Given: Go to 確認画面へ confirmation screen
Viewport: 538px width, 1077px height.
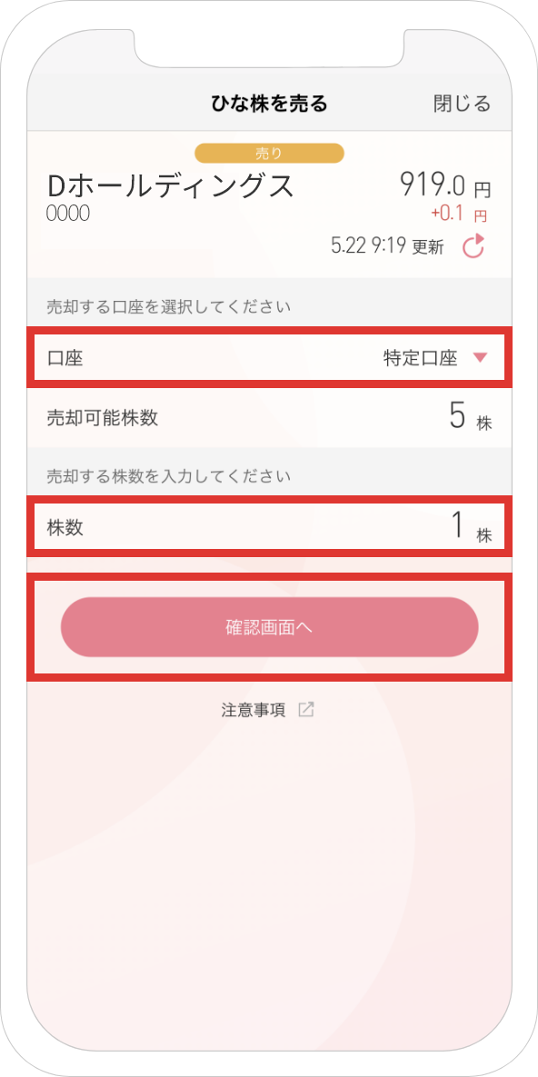Looking at the screenshot, I should [269, 627].
